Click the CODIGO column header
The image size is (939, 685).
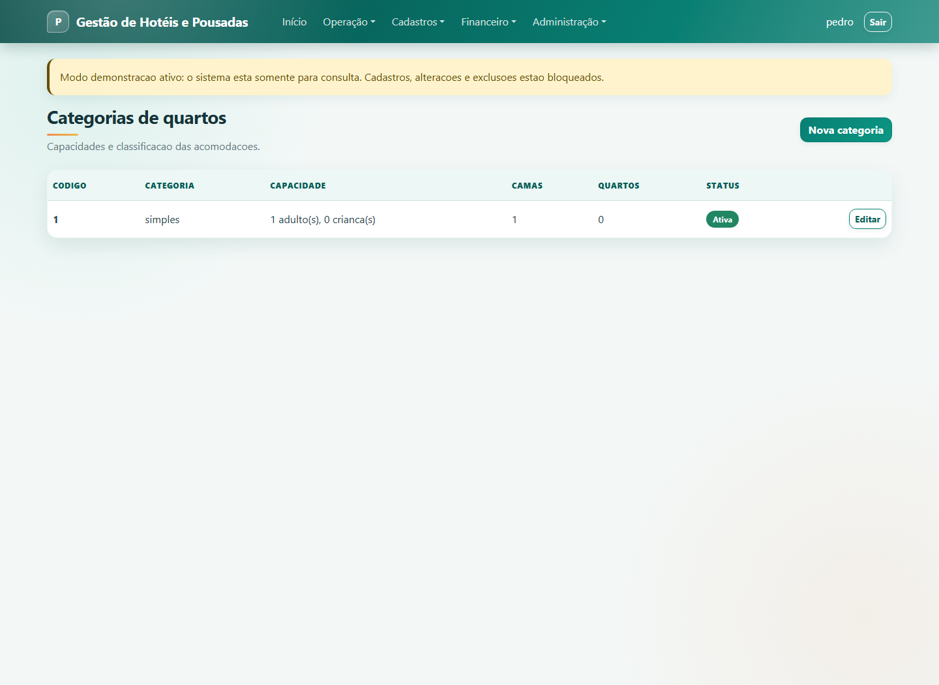[x=70, y=185]
